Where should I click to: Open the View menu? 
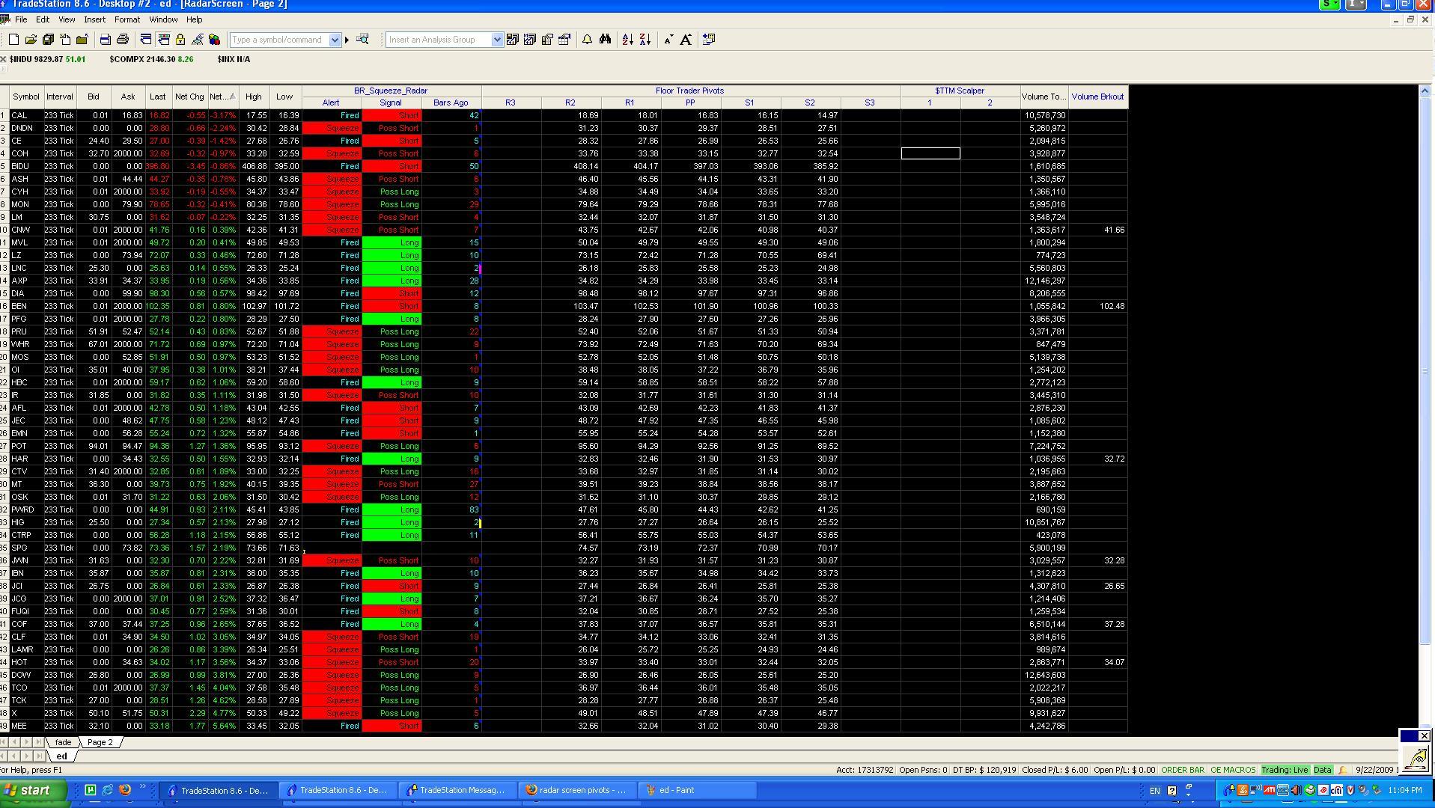pyautogui.click(x=67, y=19)
